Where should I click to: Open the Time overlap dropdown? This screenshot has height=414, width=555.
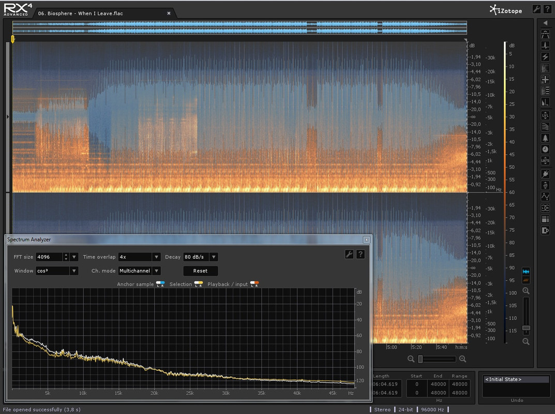click(x=140, y=257)
